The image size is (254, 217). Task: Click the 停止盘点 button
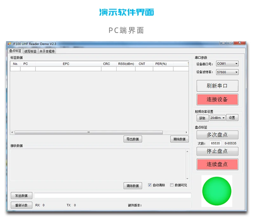tap(217, 151)
